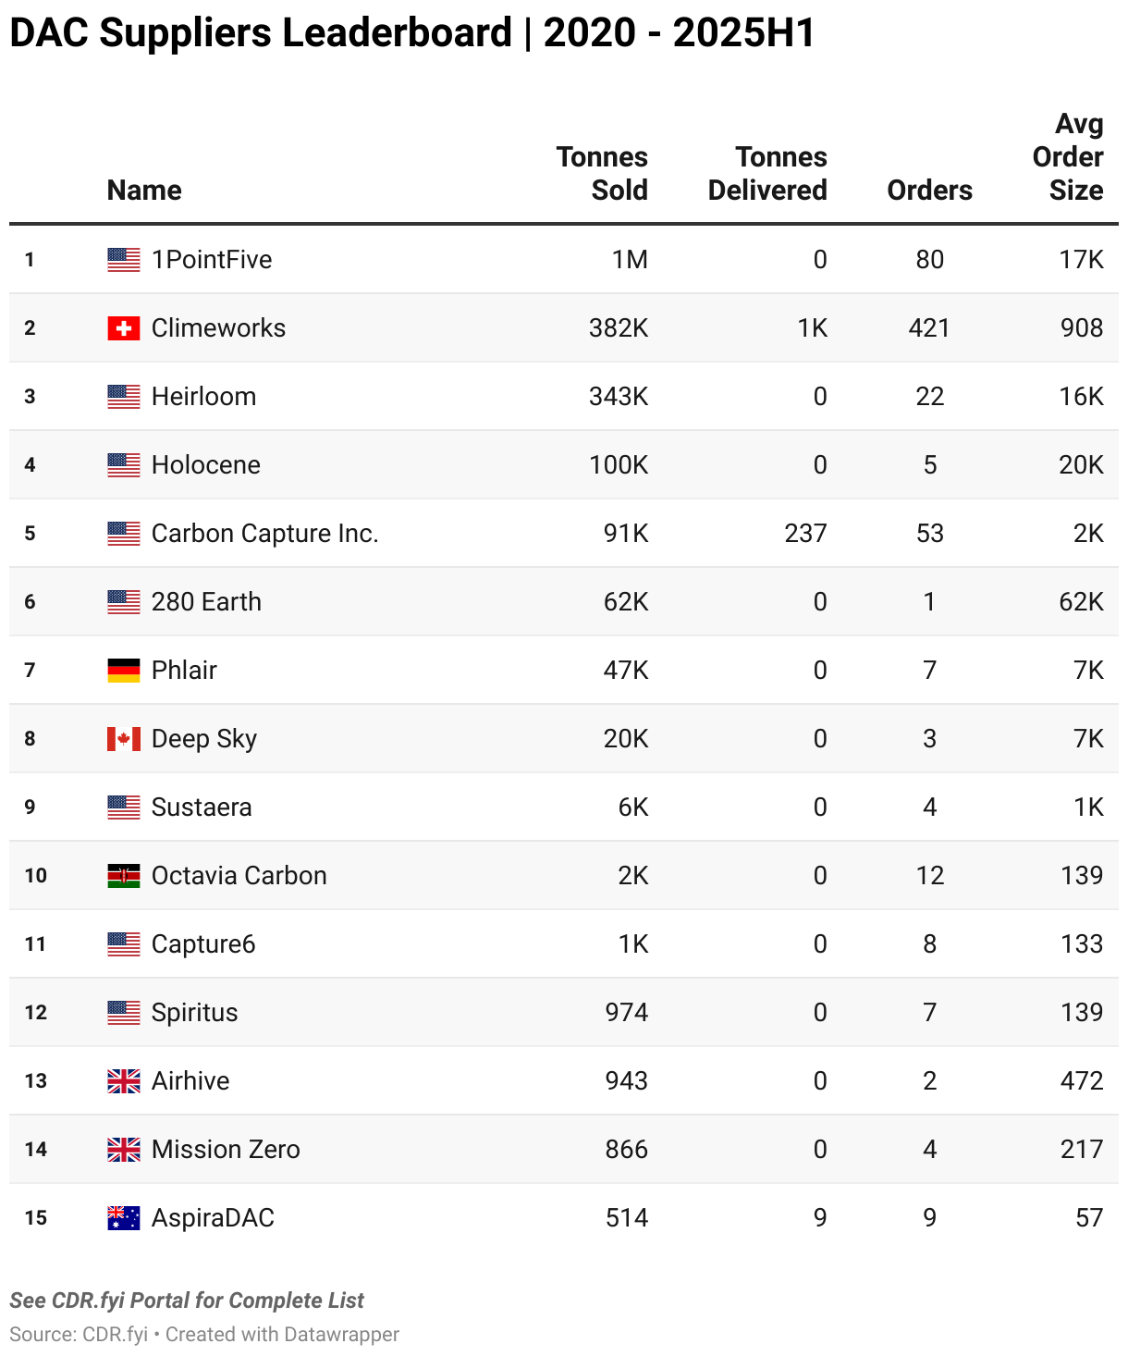The image size is (1128, 1356).
Task: Click the Orders column header
Action: tap(929, 191)
